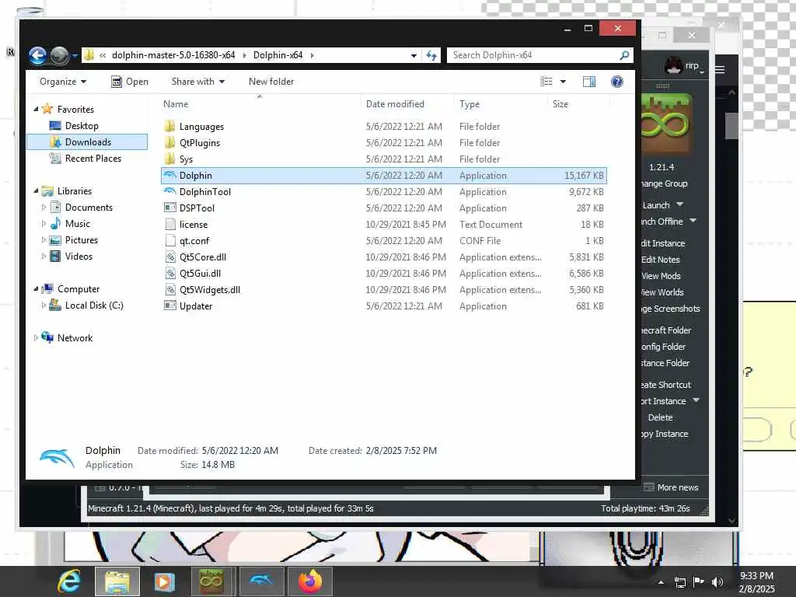Click the Help question mark icon
796x597 pixels.
[x=616, y=82]
